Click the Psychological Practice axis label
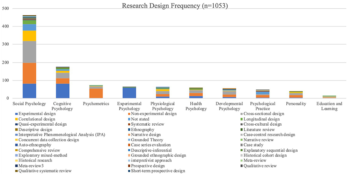The width and height of the screenshot is (348, 175). pos(263,106)
